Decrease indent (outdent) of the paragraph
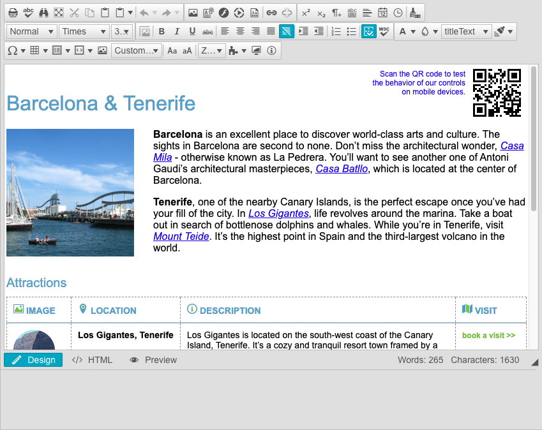542x430 pixels. tap(319, 31)
